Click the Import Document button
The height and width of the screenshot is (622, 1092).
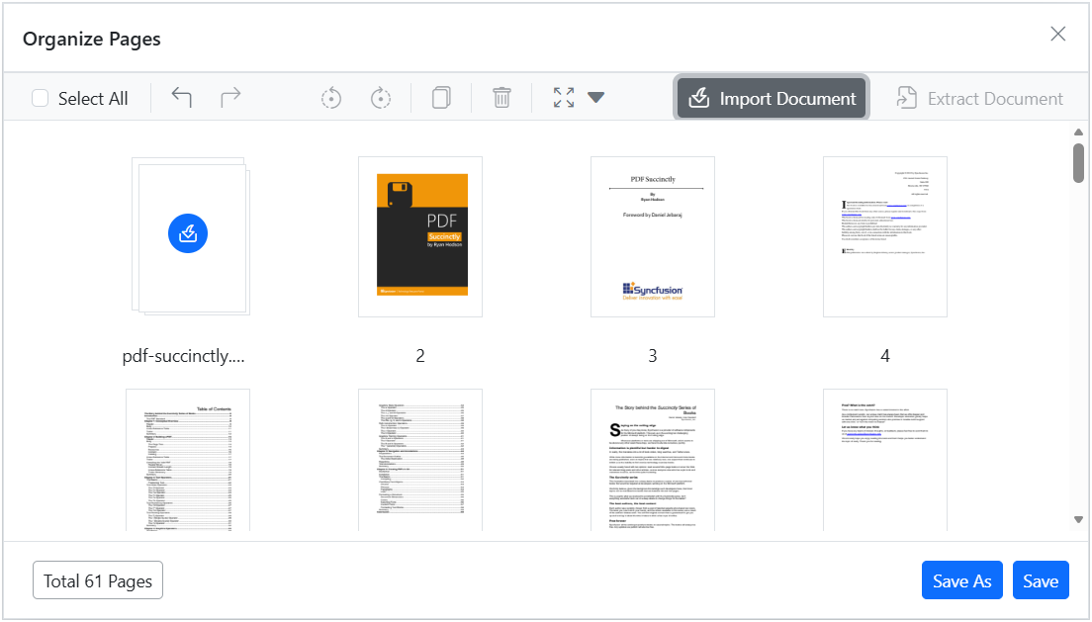772,98
